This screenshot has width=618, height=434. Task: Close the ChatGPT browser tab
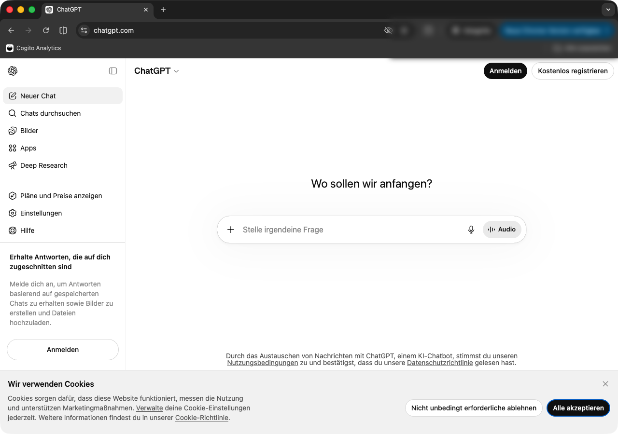click(146, 10)
